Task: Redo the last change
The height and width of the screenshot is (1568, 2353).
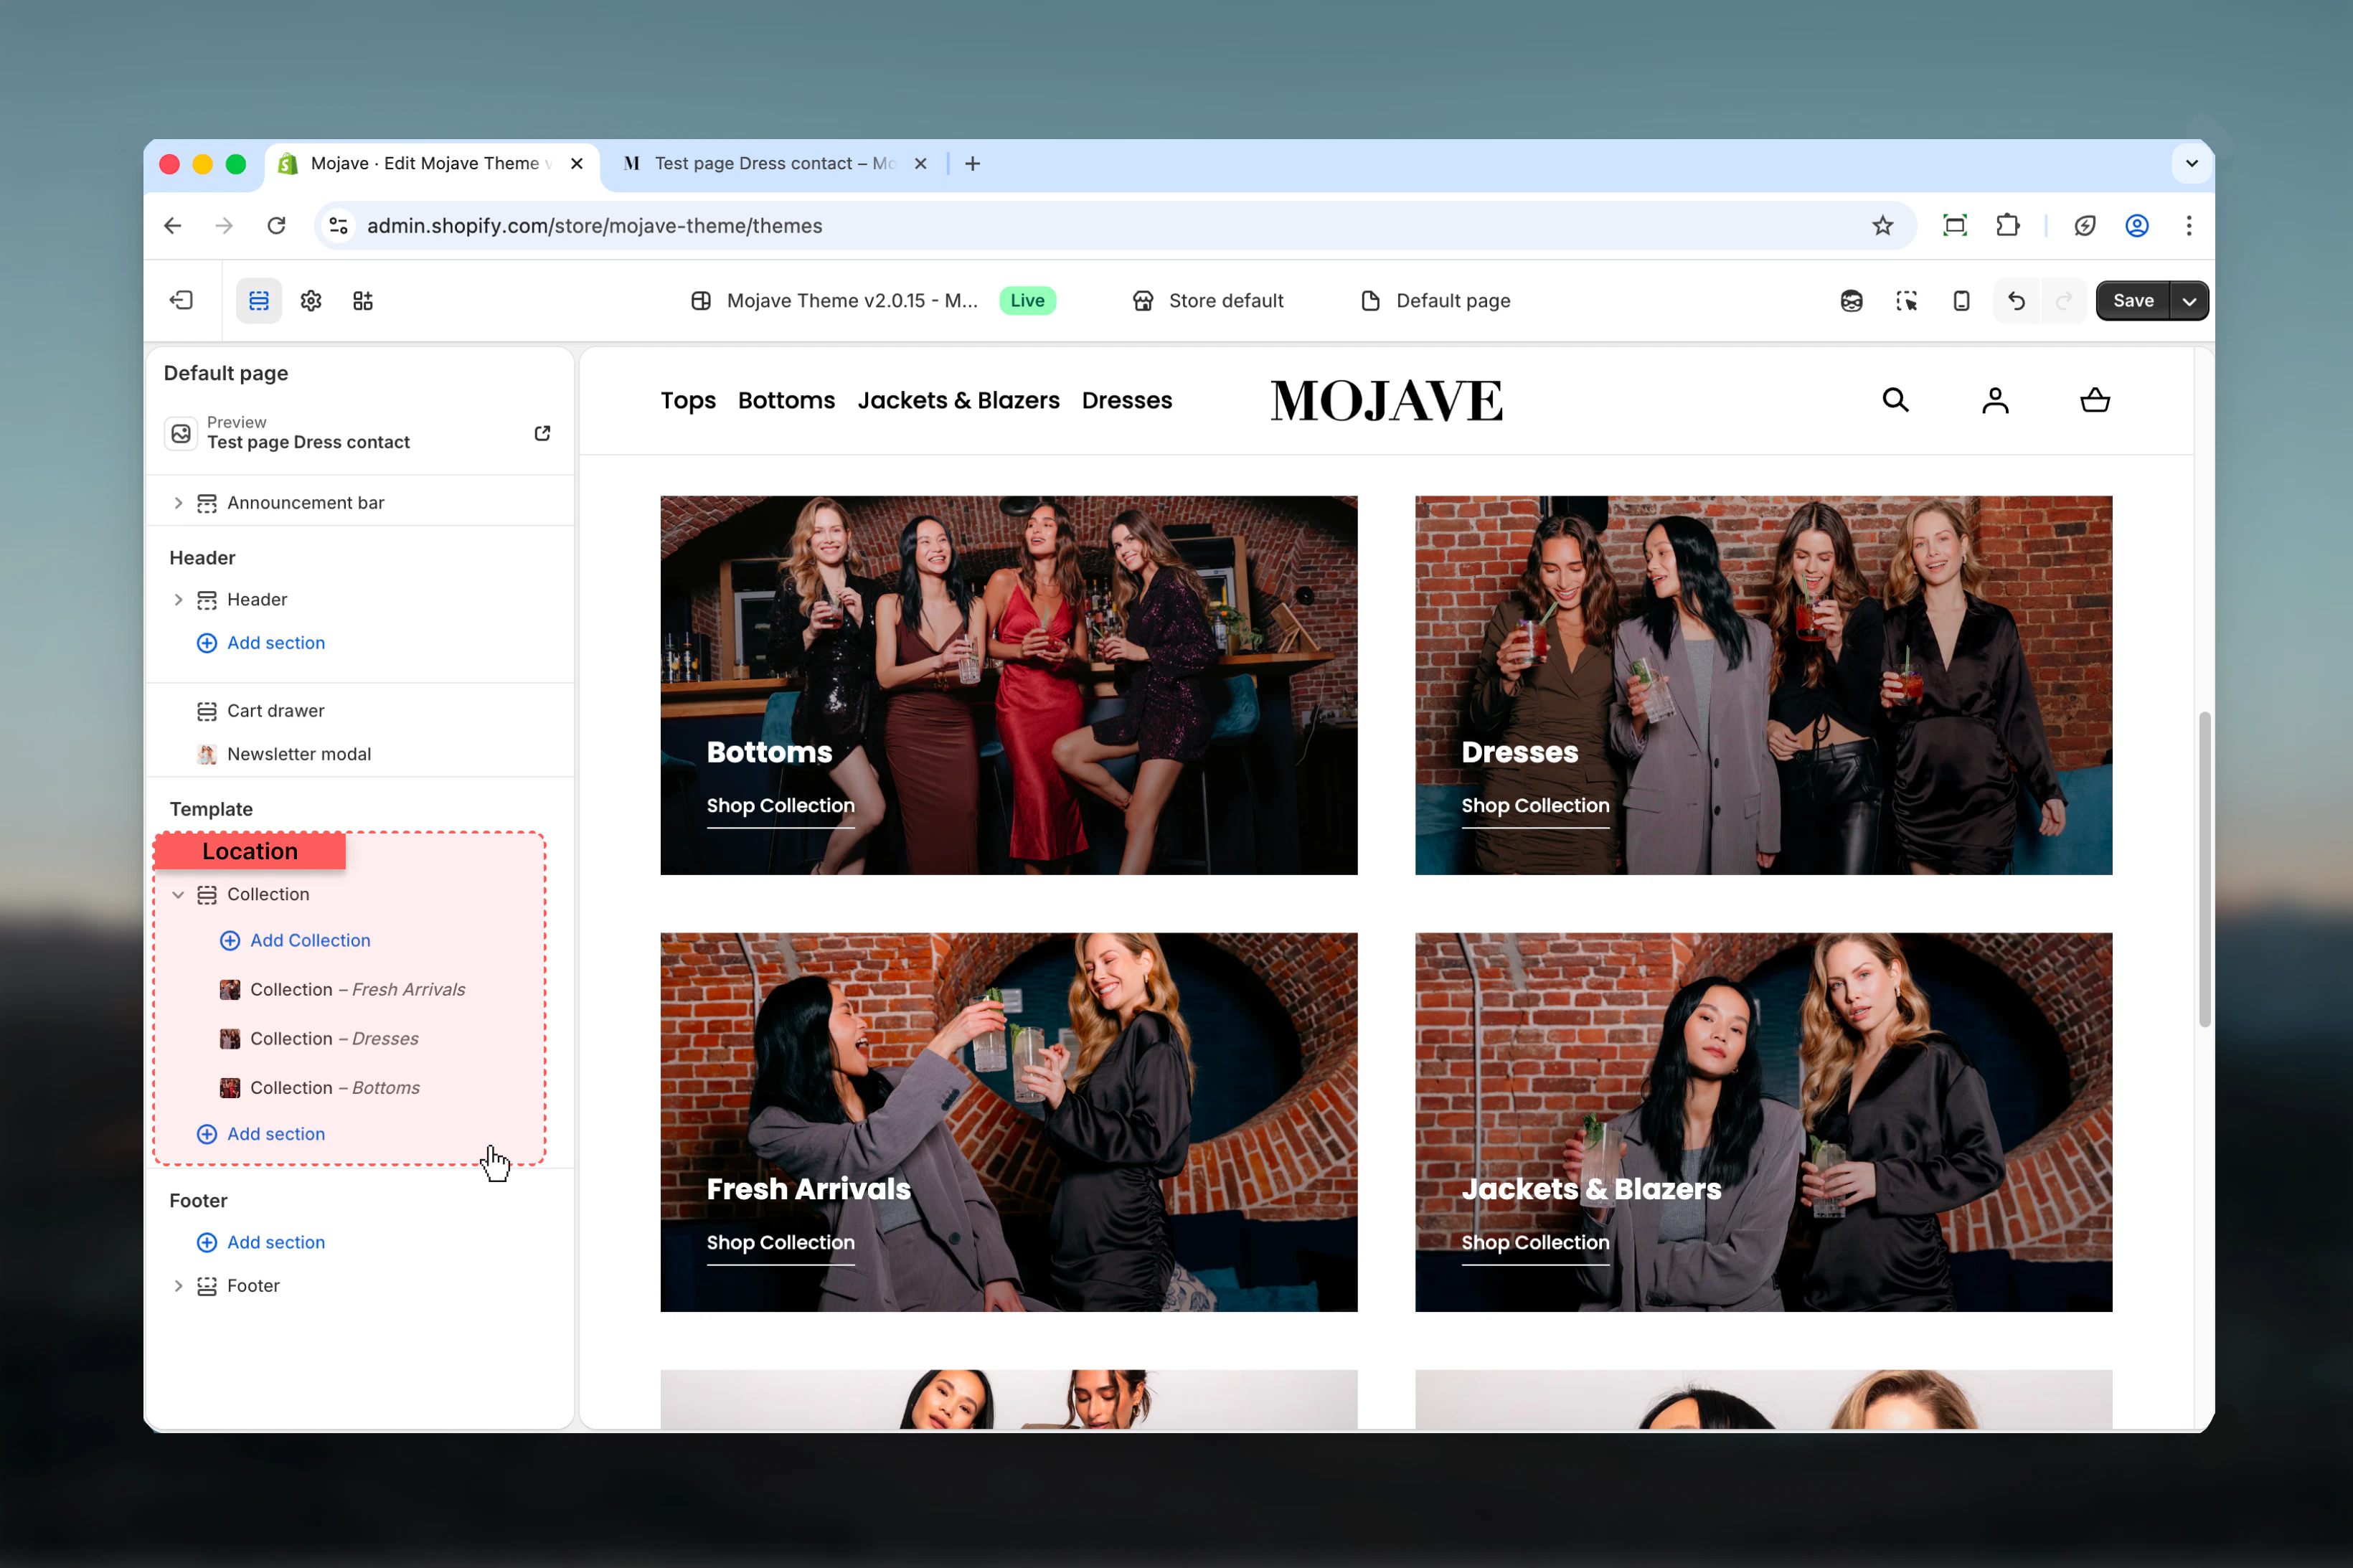Action: click(x=2063, y=300)
